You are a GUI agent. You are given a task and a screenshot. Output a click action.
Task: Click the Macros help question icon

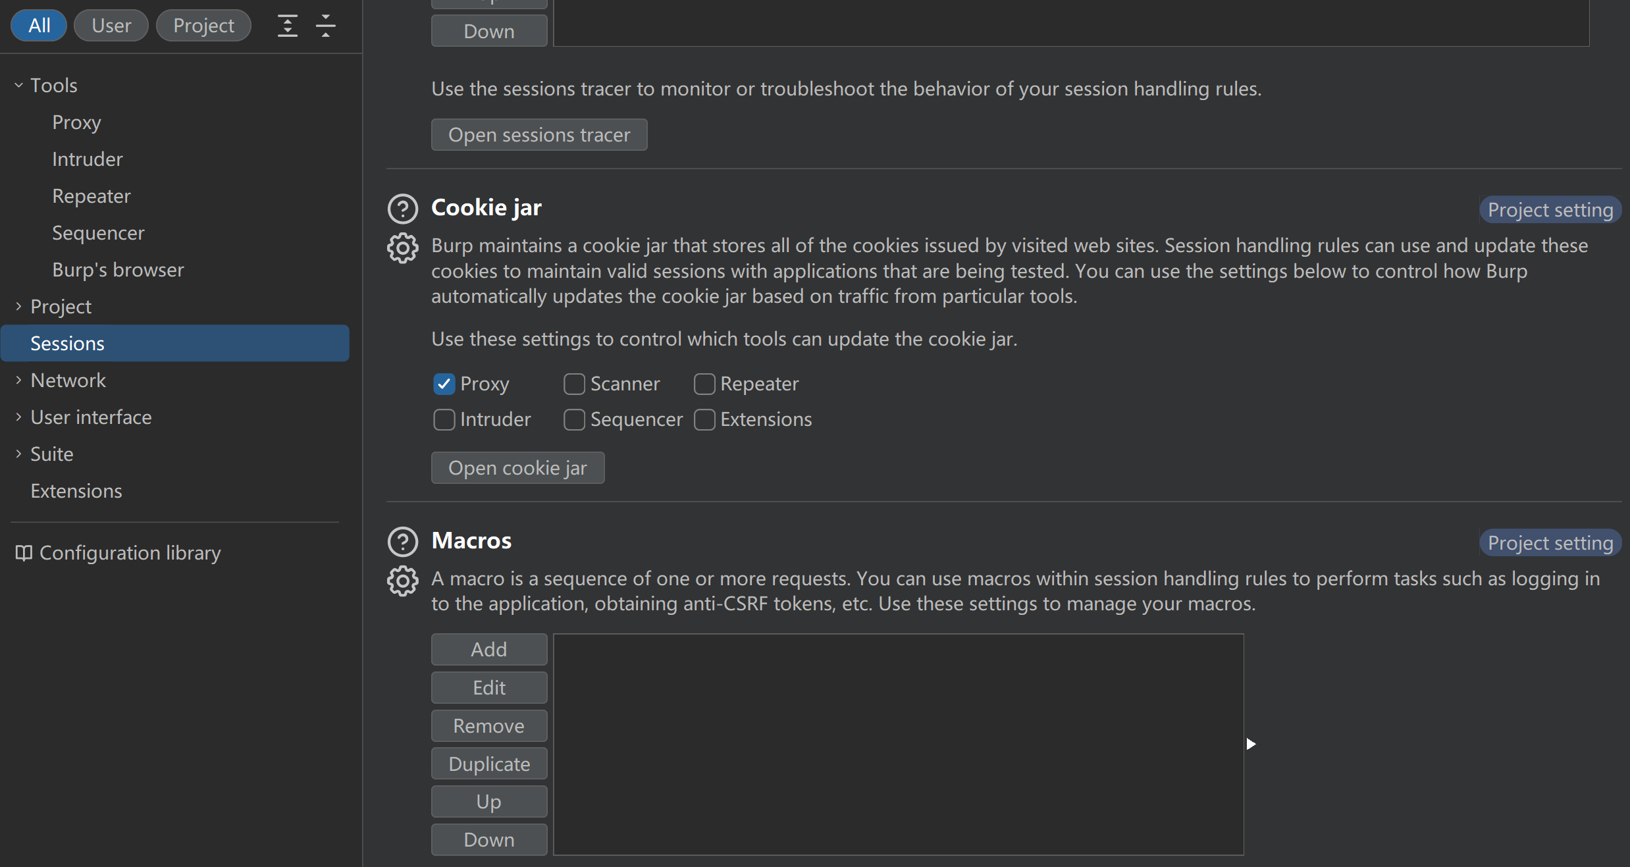pos(402,542)
